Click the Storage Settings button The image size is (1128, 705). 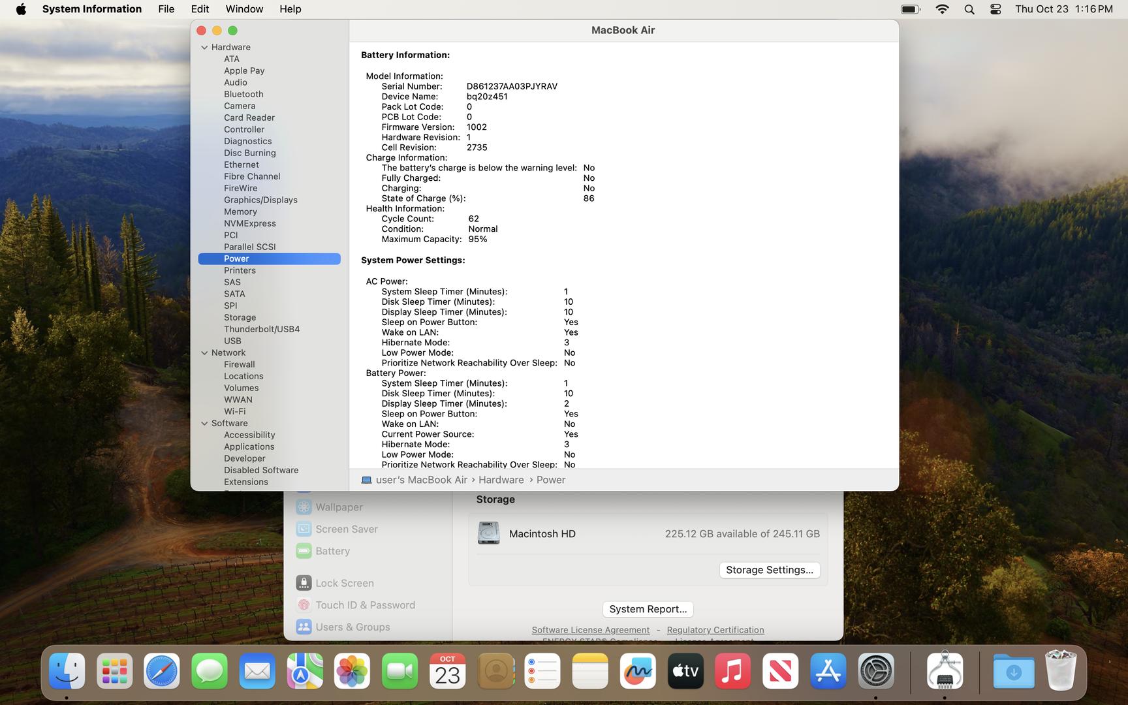(769, 570)
